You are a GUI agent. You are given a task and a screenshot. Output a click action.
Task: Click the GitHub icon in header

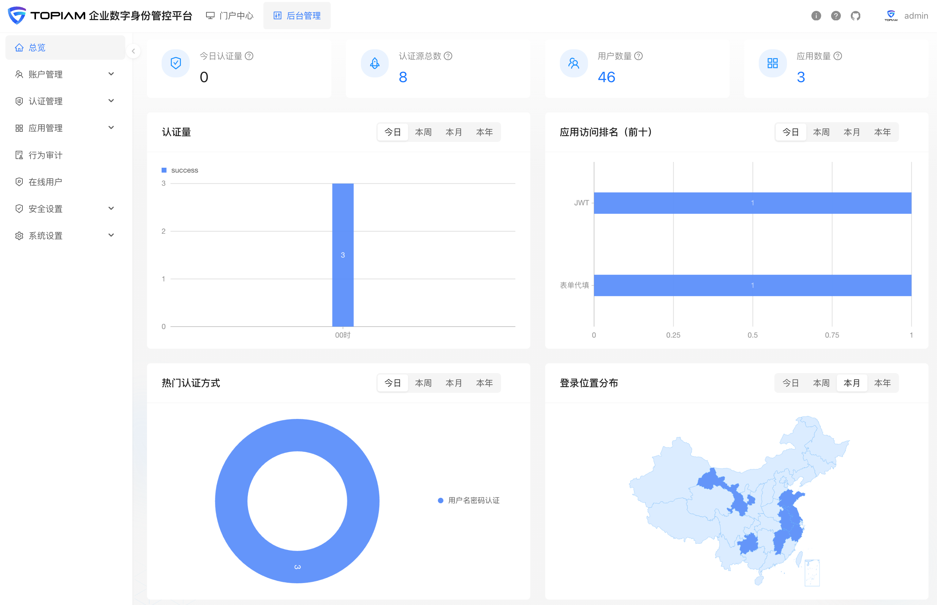click(x=855, y=16)
